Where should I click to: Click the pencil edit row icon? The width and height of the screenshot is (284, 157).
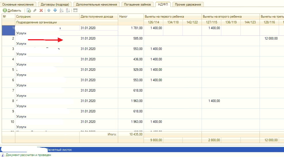[x=35, y=10]
